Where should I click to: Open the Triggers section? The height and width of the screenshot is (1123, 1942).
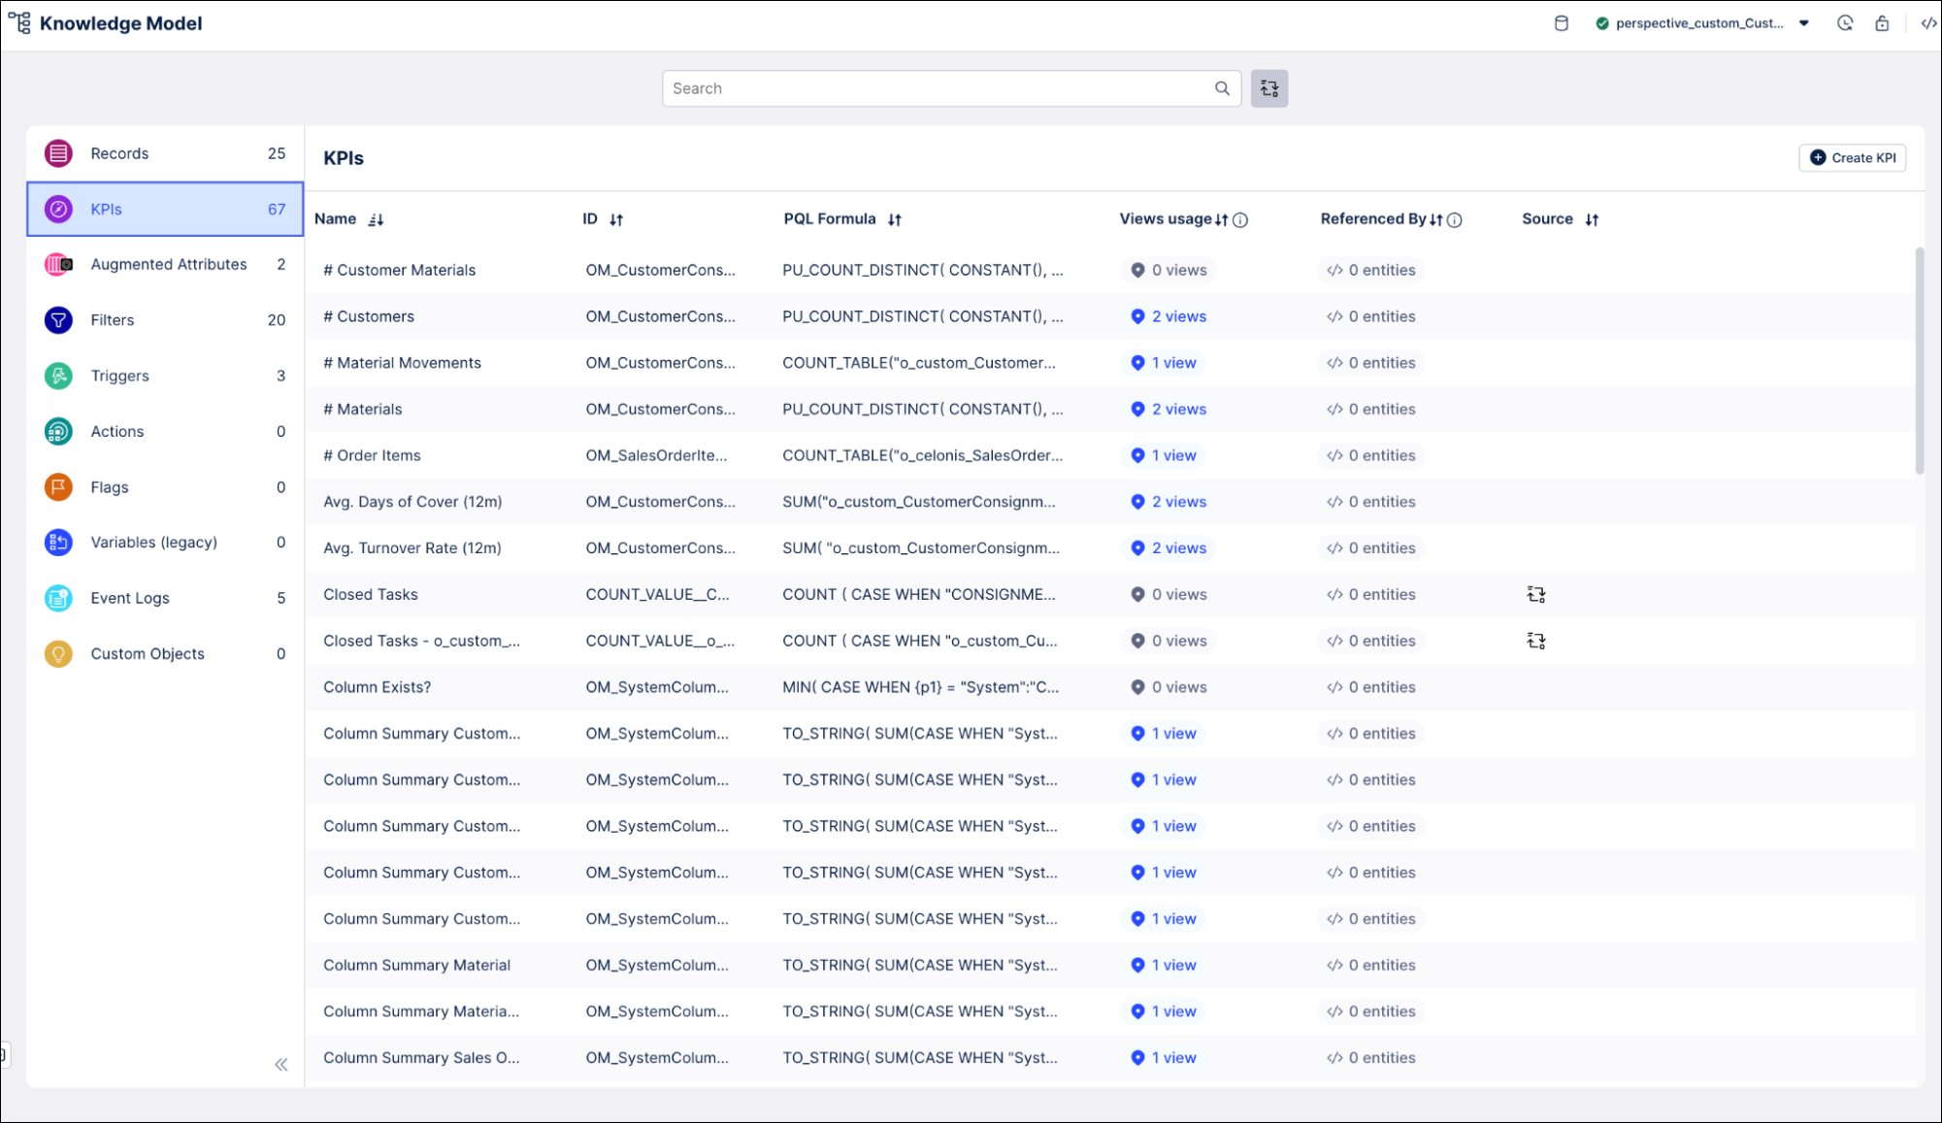(x=165, y=376)
